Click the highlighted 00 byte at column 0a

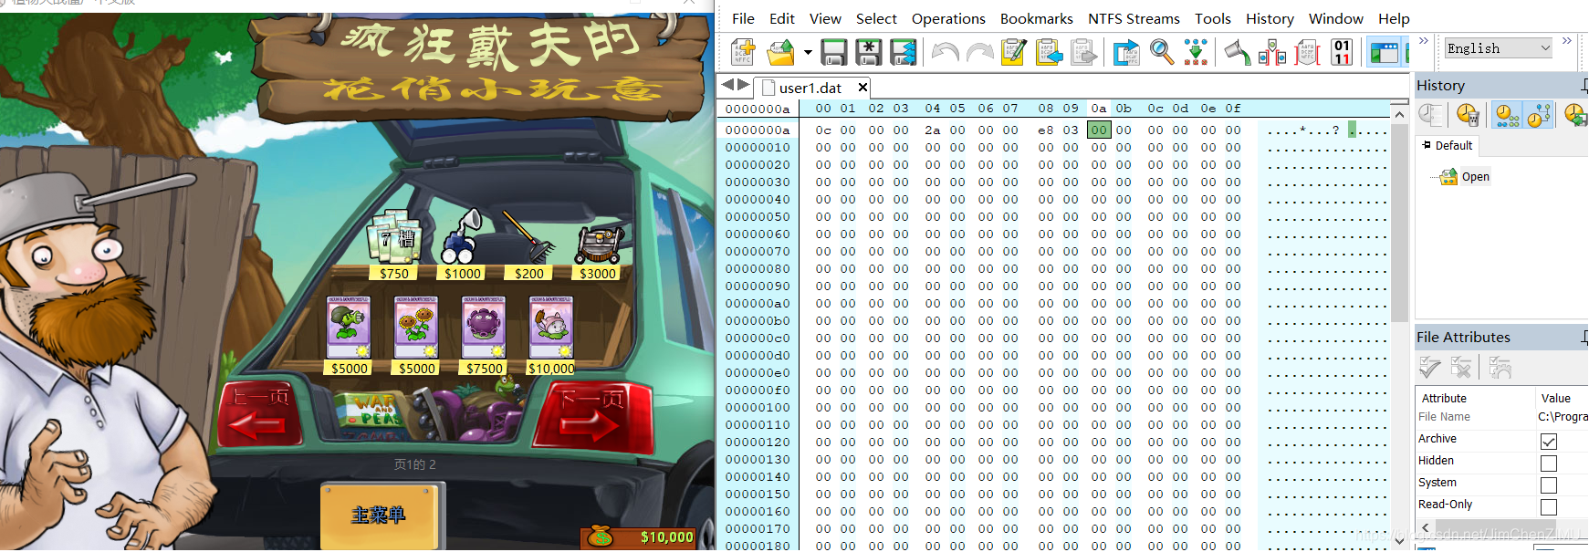[1099, 130]
